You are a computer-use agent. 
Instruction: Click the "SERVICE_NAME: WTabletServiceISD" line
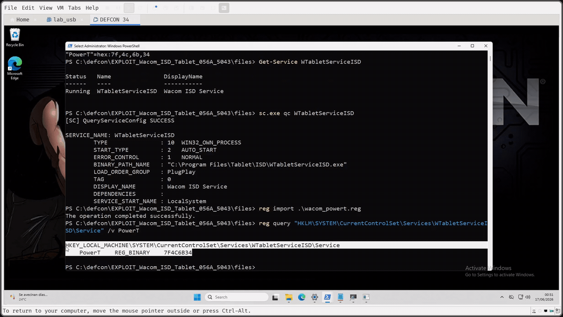(120, 135)
